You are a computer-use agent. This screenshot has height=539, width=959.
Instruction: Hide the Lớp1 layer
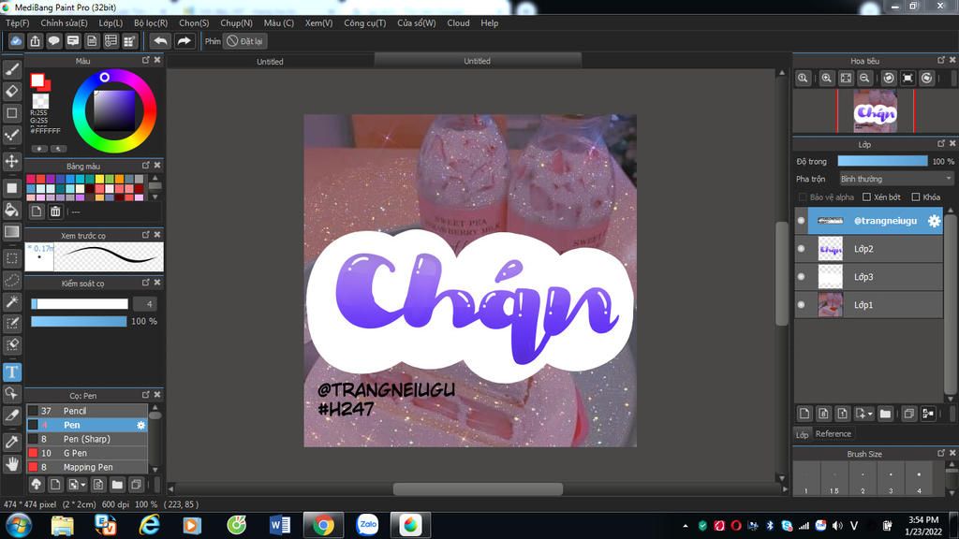pyautogui.click(x=802, y=304)
